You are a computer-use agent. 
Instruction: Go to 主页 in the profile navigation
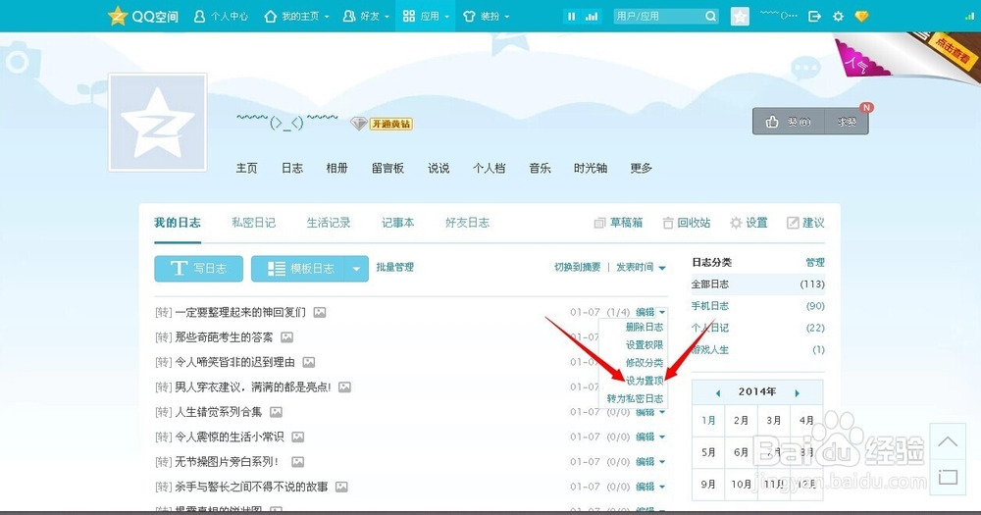[x=246, y=168]
